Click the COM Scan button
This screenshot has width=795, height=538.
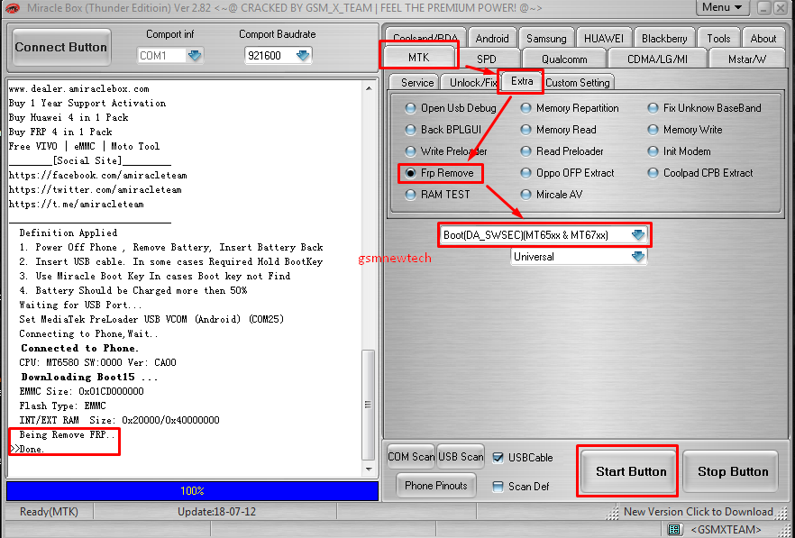point(411,457)
